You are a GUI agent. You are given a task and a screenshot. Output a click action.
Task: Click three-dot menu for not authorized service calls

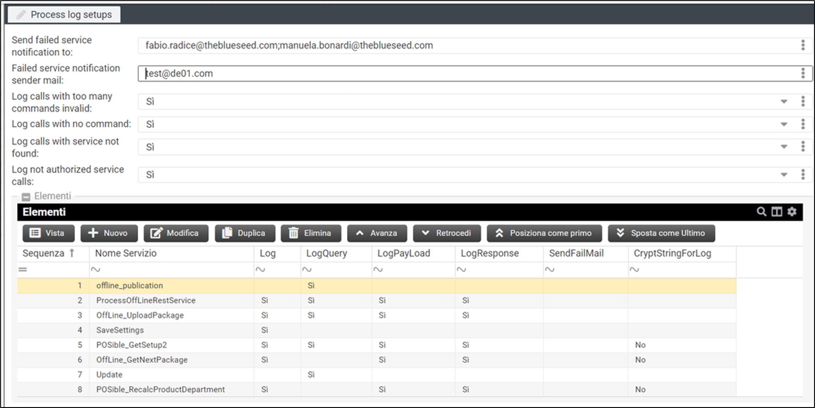click(x=803, y=175)
